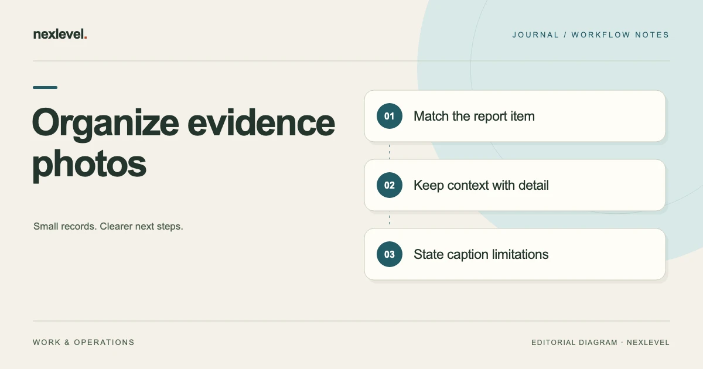
Task: Click the Organize evidence photos headline
Action: tap(183, 144)
